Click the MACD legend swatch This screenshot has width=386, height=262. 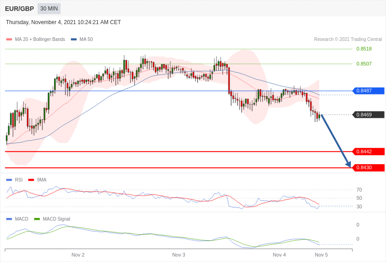coord(9,219)
